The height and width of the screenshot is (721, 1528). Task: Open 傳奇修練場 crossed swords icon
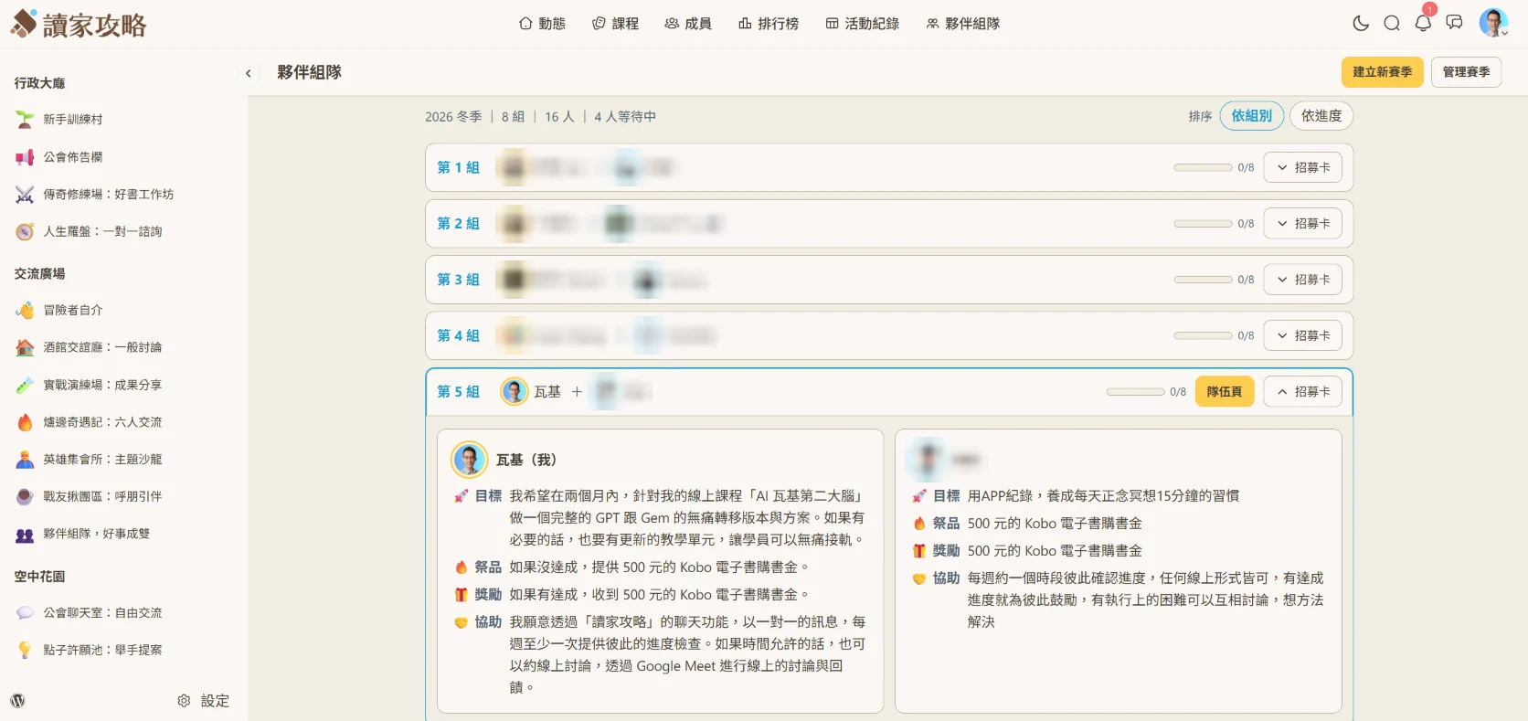point(25,195)
